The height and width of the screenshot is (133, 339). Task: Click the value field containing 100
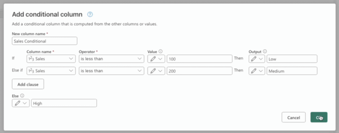[199, 59]
